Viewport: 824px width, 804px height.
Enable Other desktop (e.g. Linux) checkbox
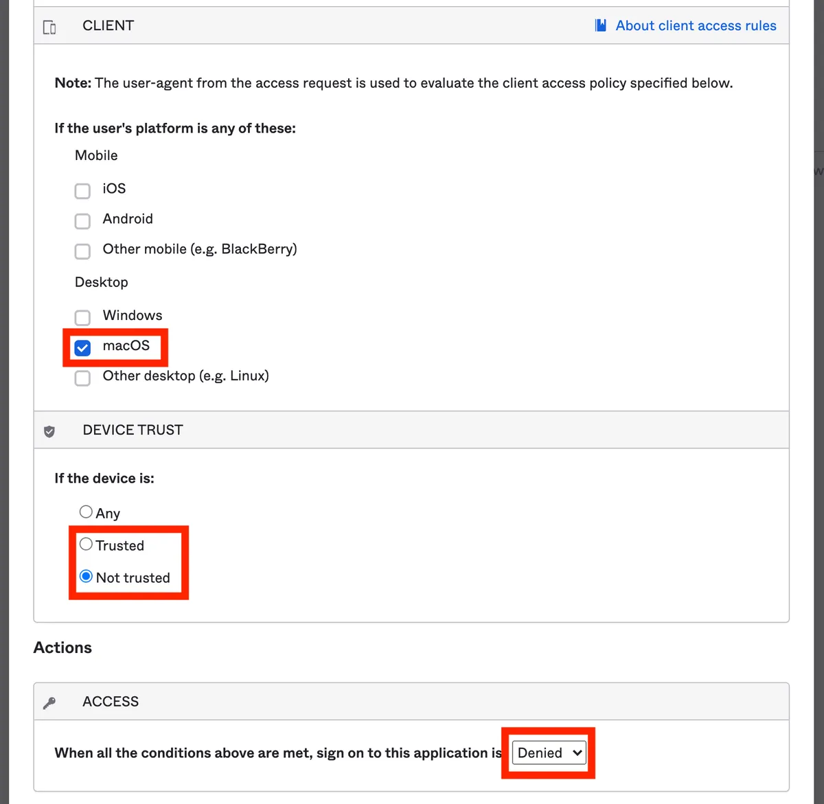coord(82,378)
